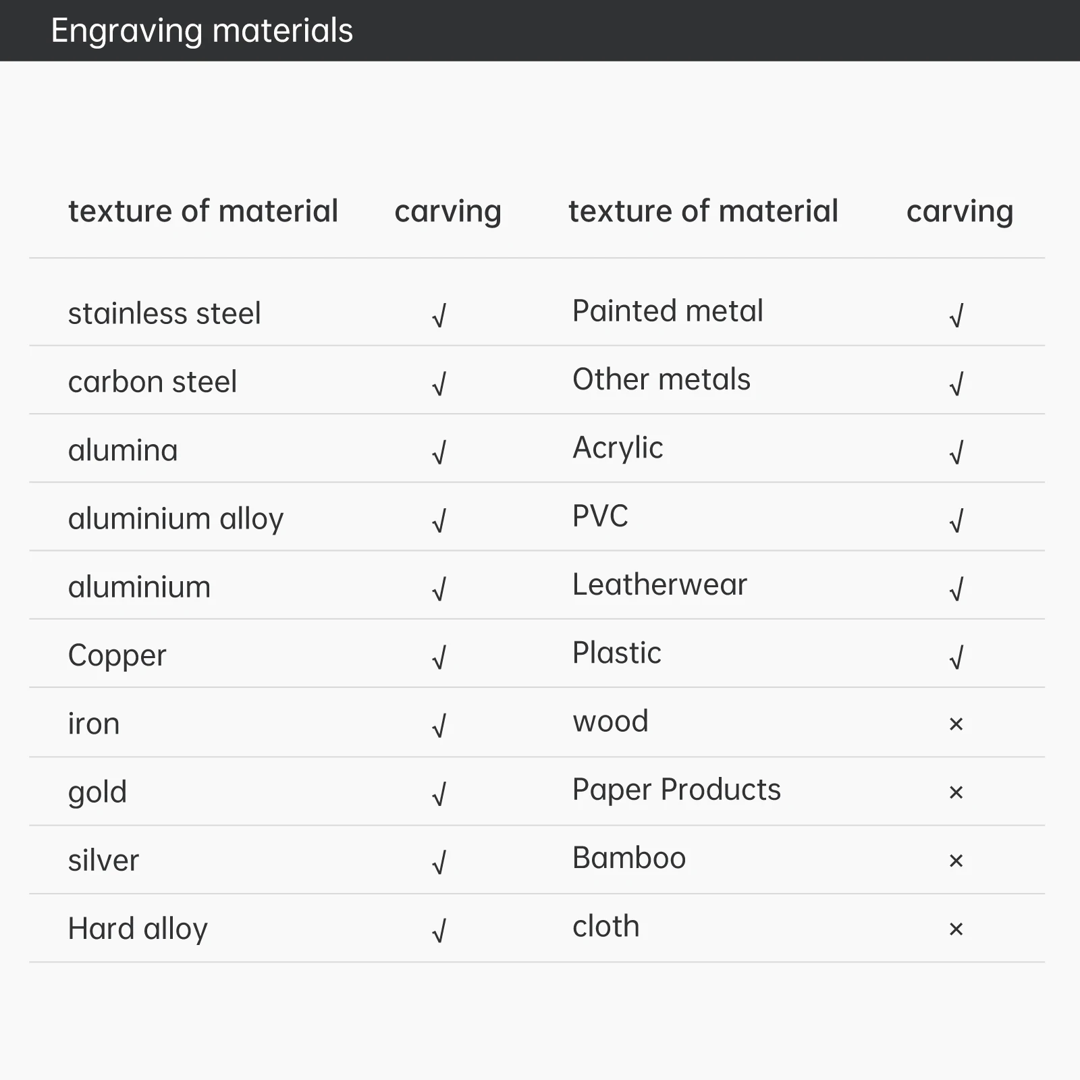This screenshot has width=1080, height=1080.
Task: Click the 'PVC' material label
Action: [x=600, y=516]
